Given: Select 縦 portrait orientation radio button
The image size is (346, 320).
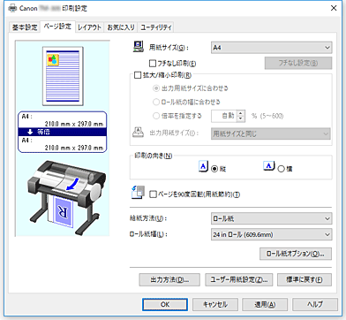Looking at the screenshot, I should (x=214, y=169).
